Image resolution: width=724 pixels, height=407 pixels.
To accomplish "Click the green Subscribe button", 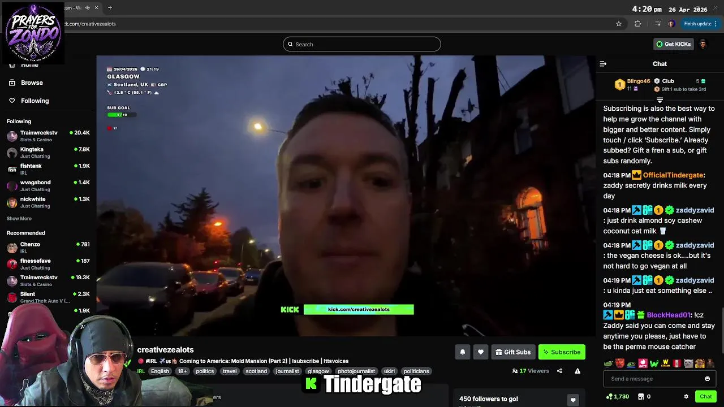I will 562,352.
